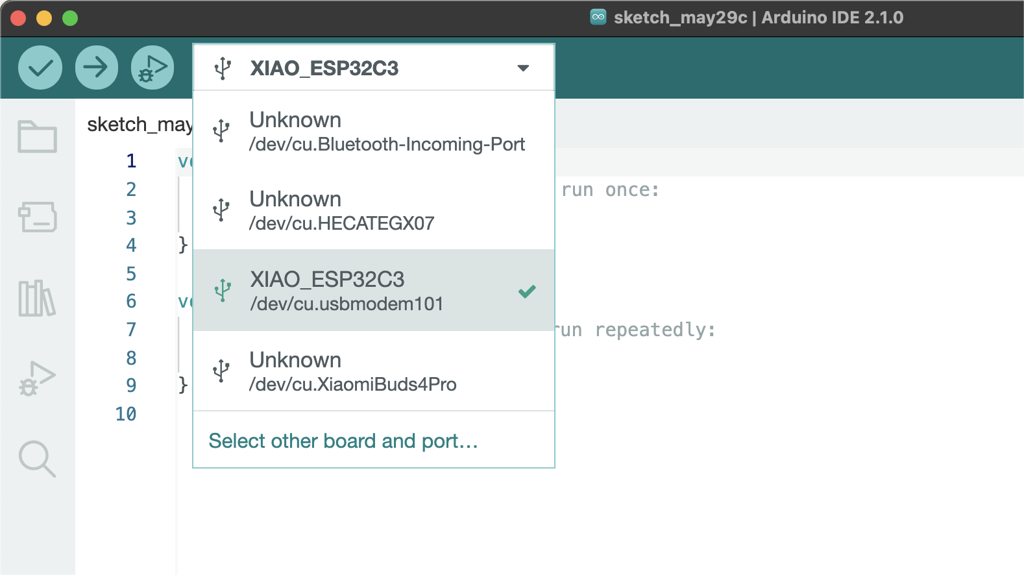Click green USB icon of XIAO_ESP32C3 entry
This screenshot has width=1024, height=575.
223,290
